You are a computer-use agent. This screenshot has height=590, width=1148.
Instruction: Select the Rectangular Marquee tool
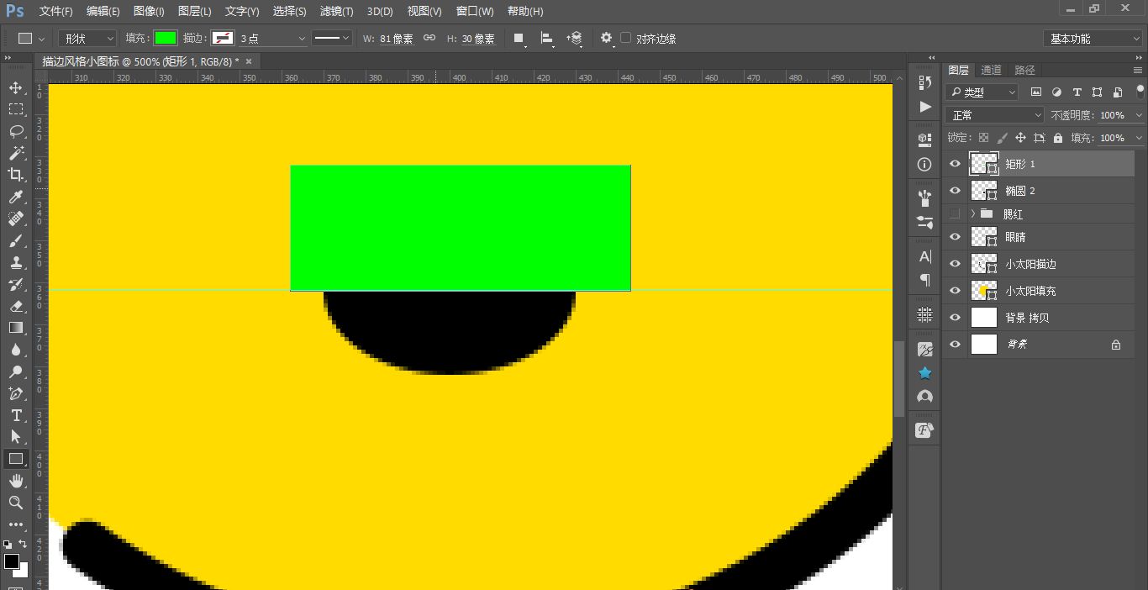15,109
